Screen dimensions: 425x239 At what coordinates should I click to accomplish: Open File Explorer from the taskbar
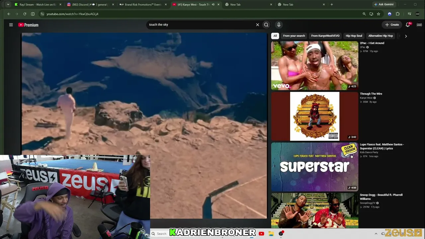click(x=271, y=234)
